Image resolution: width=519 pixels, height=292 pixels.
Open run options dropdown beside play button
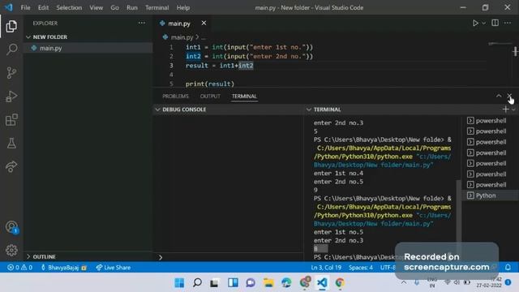click(483, 24)
